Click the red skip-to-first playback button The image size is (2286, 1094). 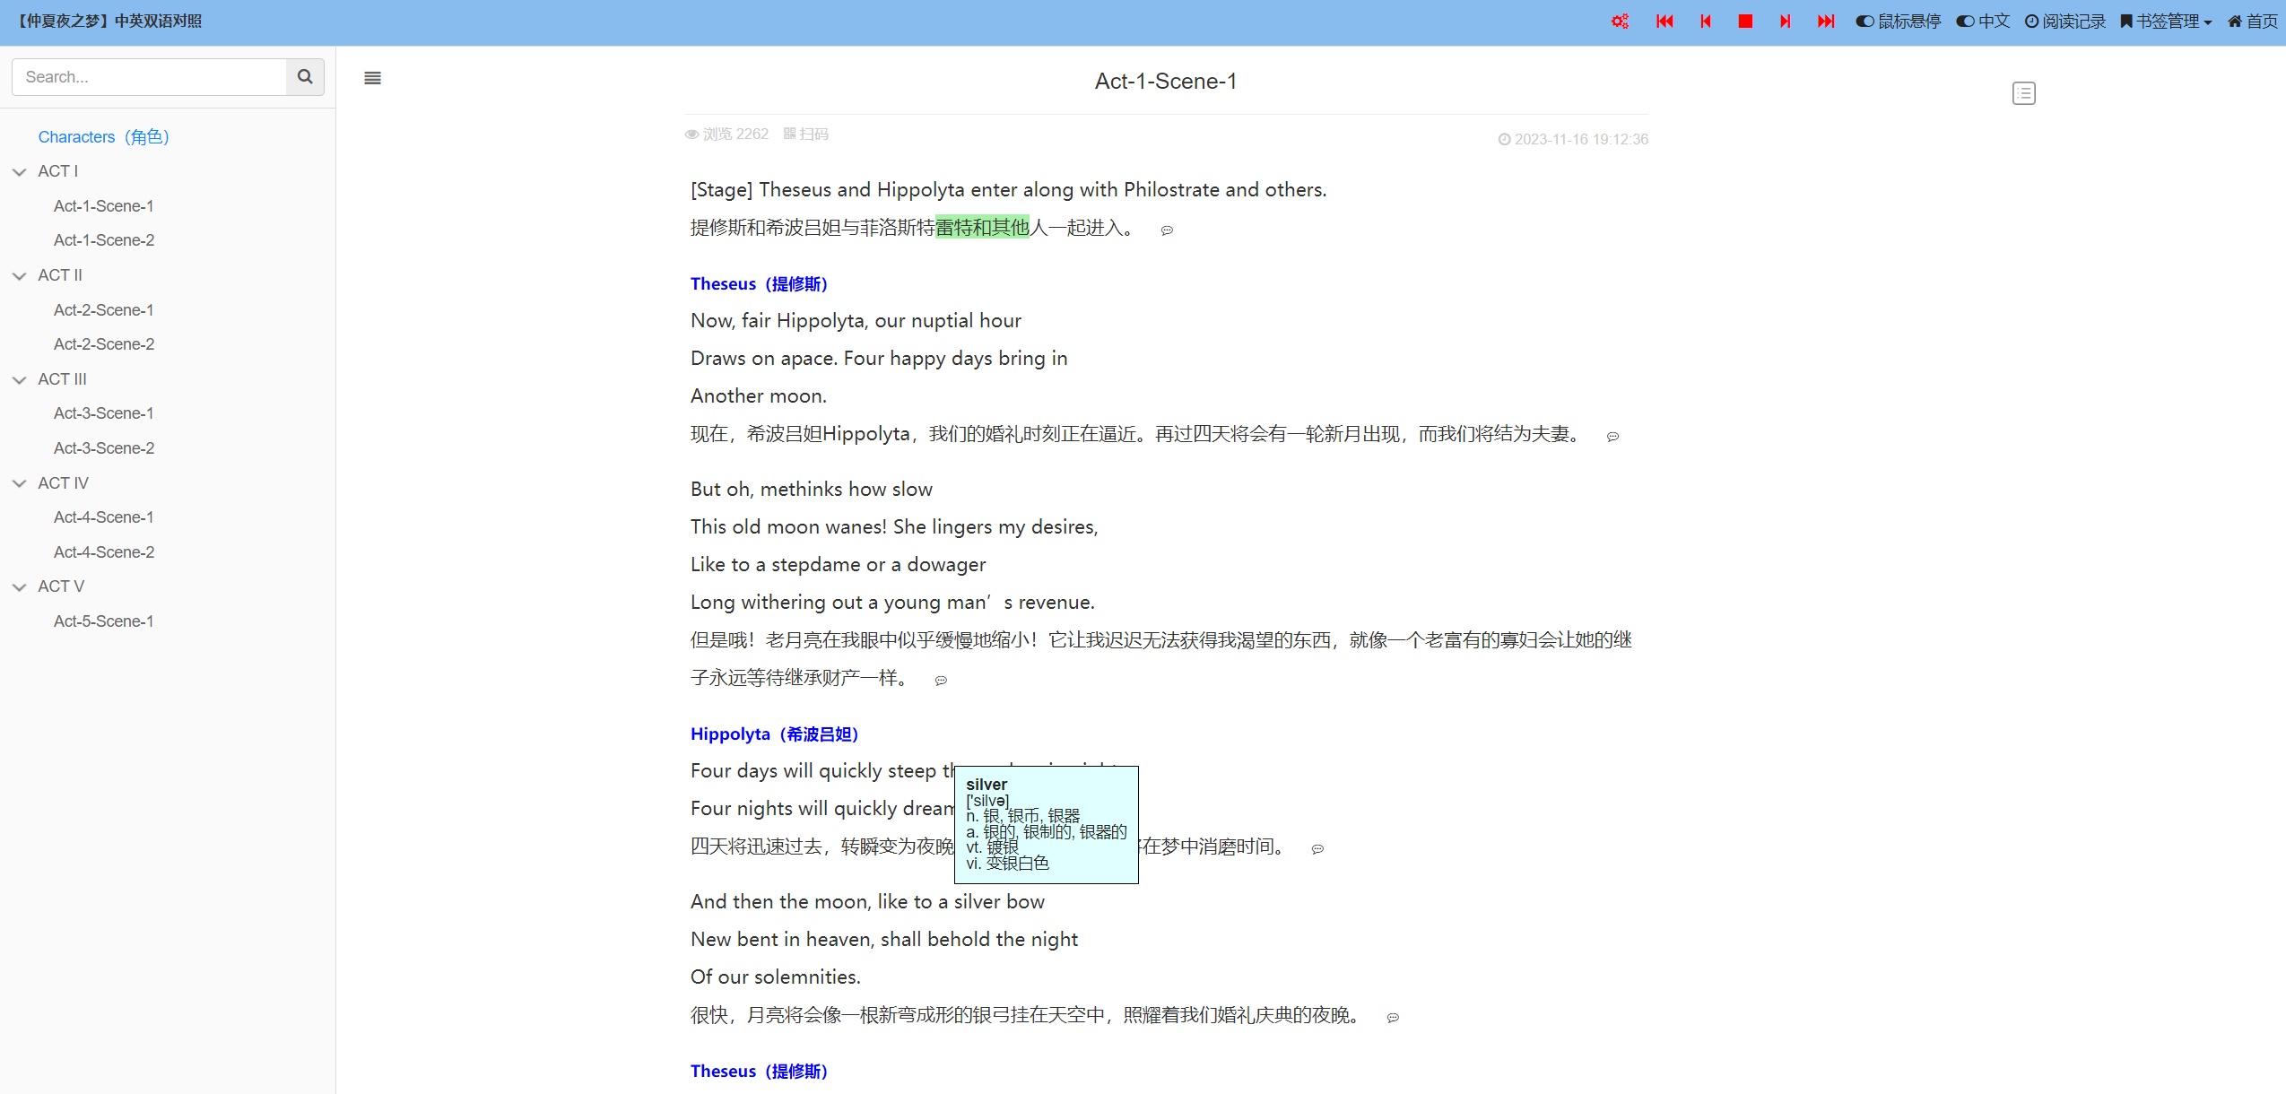[1665, 21]
